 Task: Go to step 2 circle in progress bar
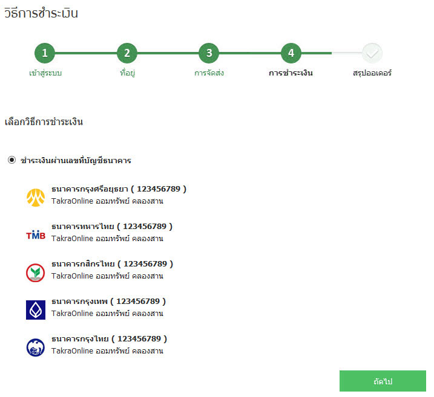[x=127, y=53]
